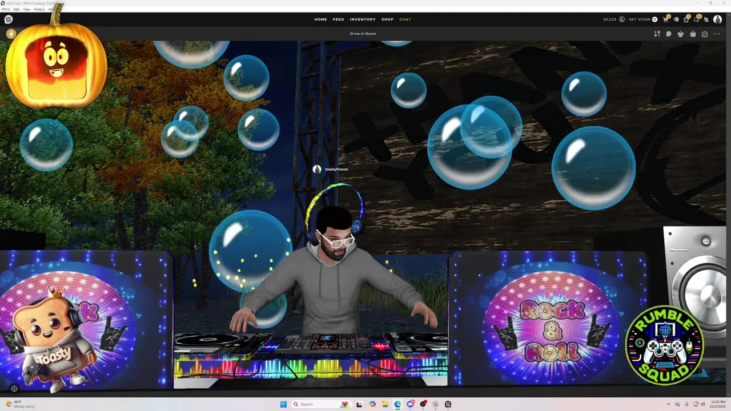Open the INVENTORY tab
This screenshot has height=411, width=731.
(363, 19)
